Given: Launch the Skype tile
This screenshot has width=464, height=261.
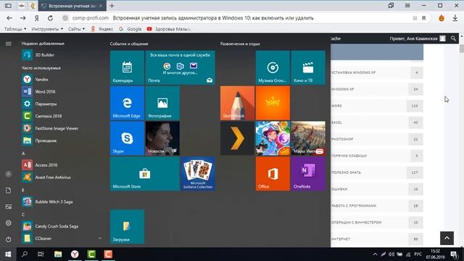Looking at the screenshot, I should coord(128,138).
